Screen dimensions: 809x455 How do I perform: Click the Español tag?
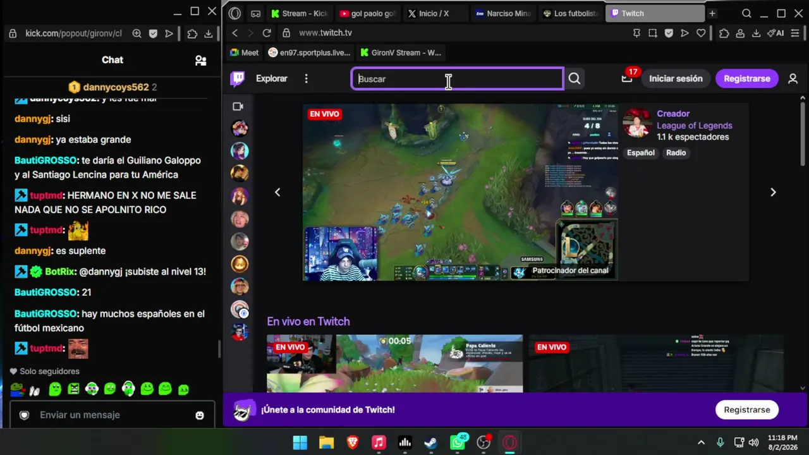pos(641,153)
